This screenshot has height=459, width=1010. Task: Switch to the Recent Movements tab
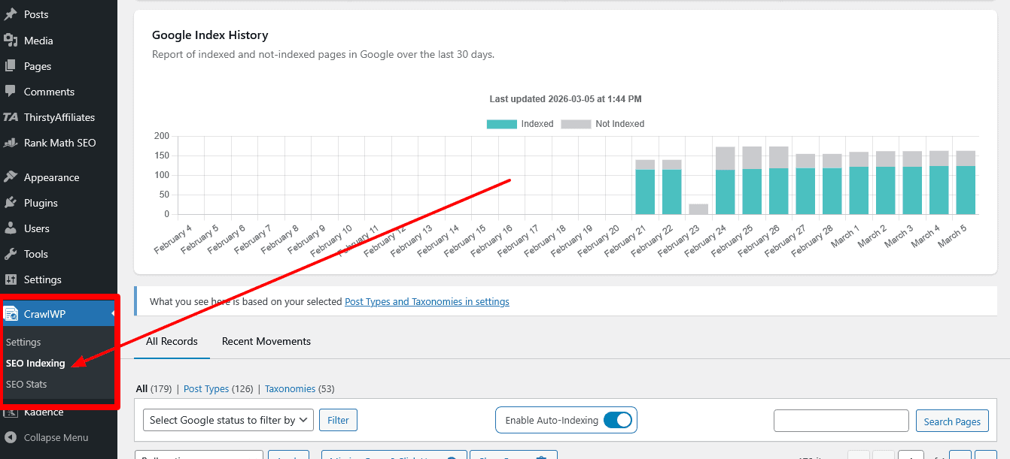tap(266, 341)
